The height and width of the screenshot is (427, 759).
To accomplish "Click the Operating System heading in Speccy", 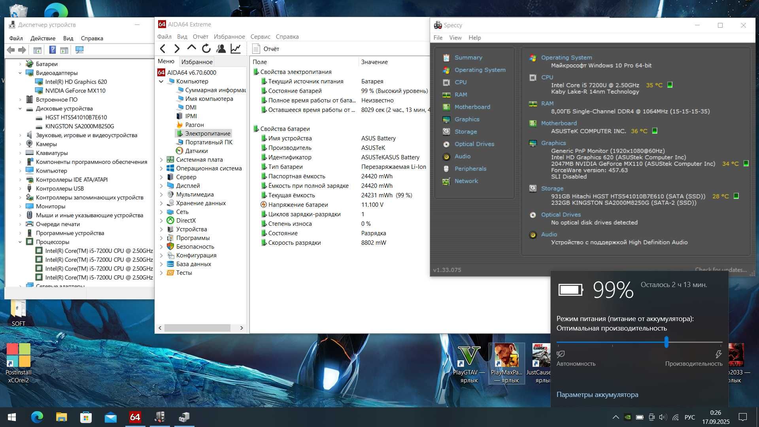I will click(566, 57).
